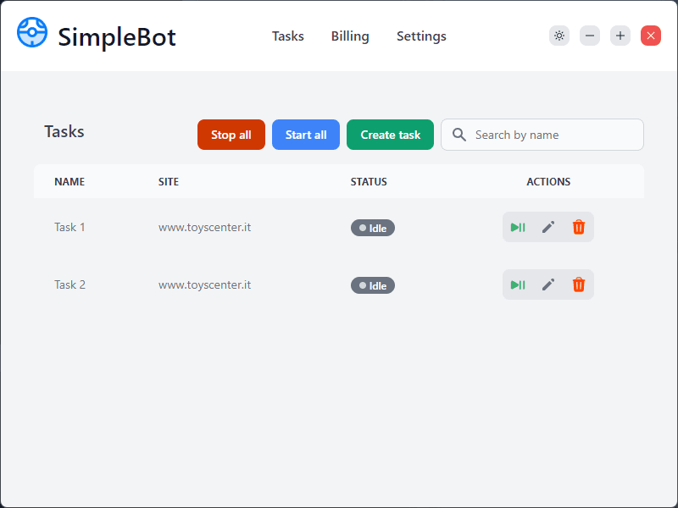Click the SITE column header

coord(169,181)
